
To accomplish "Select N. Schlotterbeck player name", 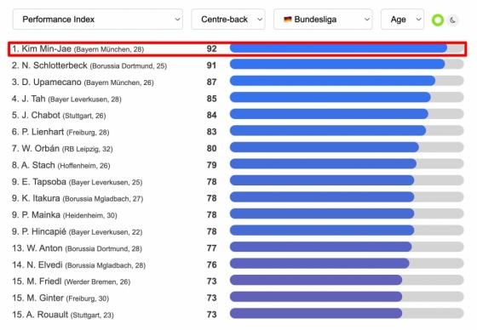I will [x=55, y=65].
